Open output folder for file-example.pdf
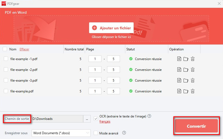The height and width of the screenshot is (139, 223). pos(186,91)
